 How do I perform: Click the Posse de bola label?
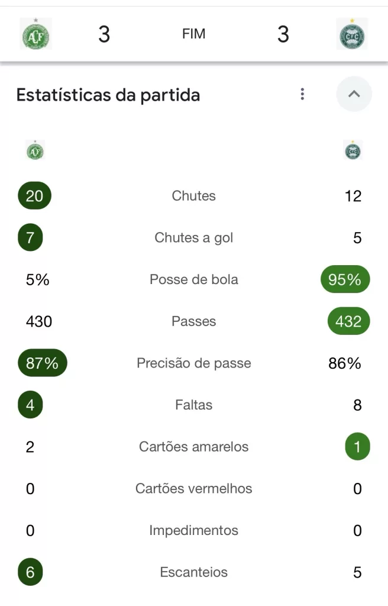pos(194,279)
